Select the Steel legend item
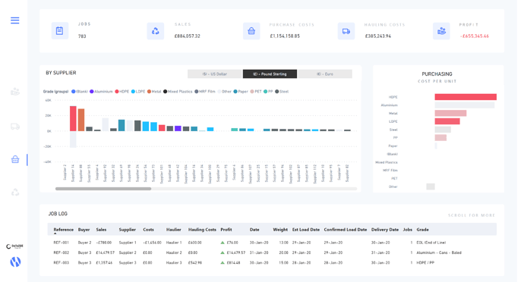The height and width of the screenshot is (282, 524). (x=282, y=92)
